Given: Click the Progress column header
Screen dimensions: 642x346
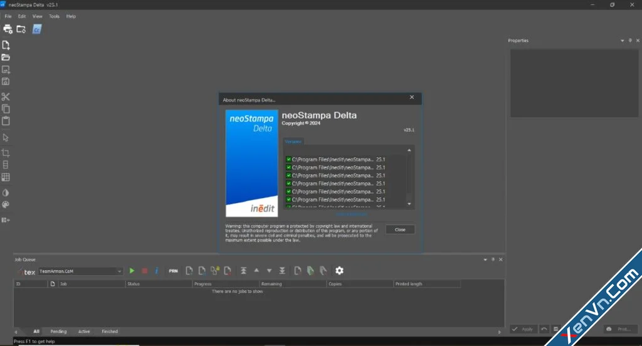Looking at the screenshot, I should tap(226, 284).
